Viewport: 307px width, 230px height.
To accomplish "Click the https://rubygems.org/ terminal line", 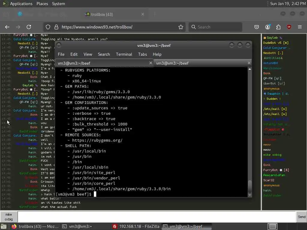I will click(97, 140).
